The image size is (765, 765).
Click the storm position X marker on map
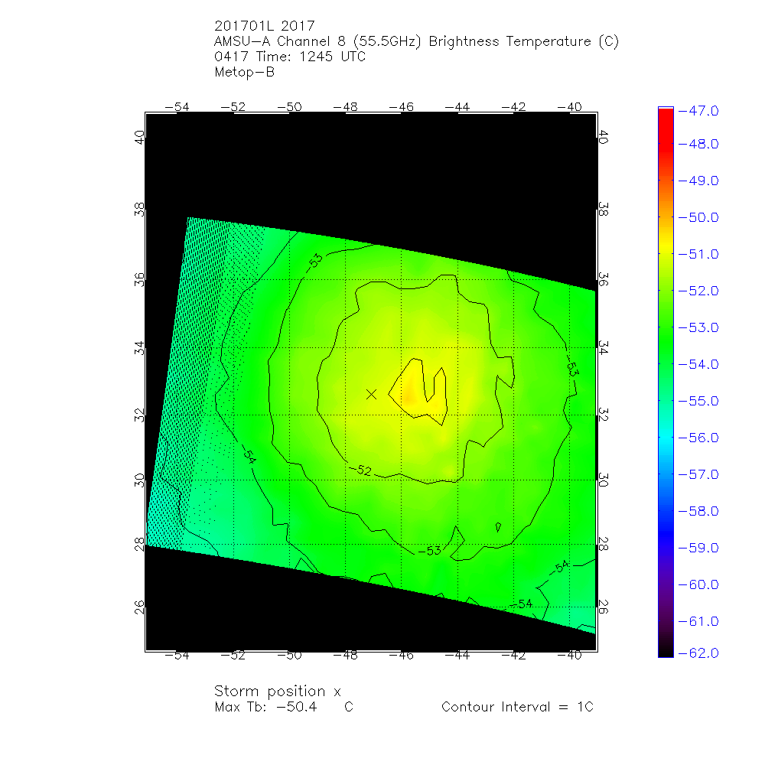tap(371, 394)
